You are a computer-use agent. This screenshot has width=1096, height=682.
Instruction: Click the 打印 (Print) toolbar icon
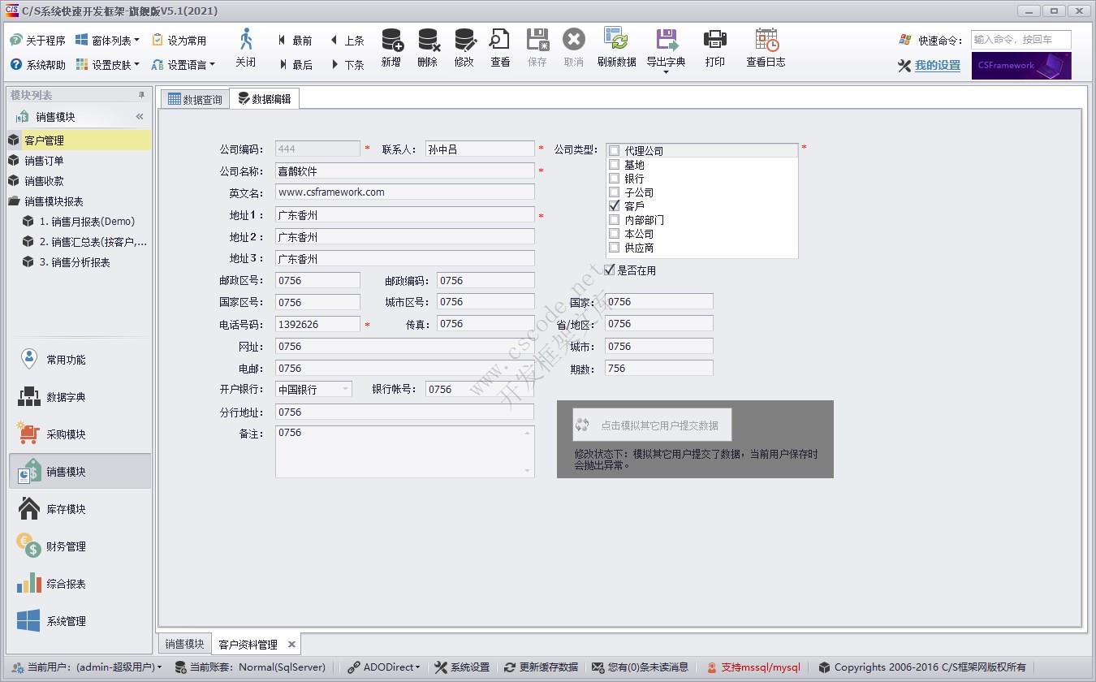tap(714, 49)
